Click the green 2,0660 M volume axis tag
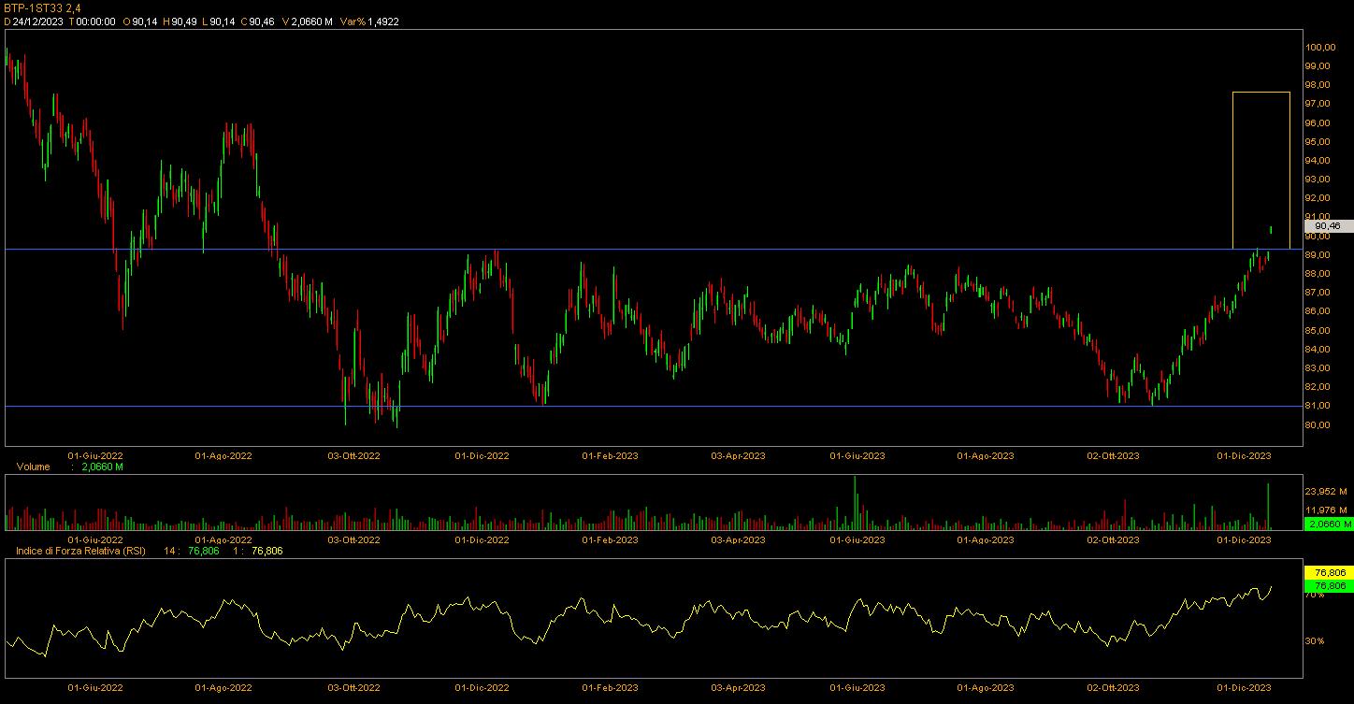 coord(1327,524)
